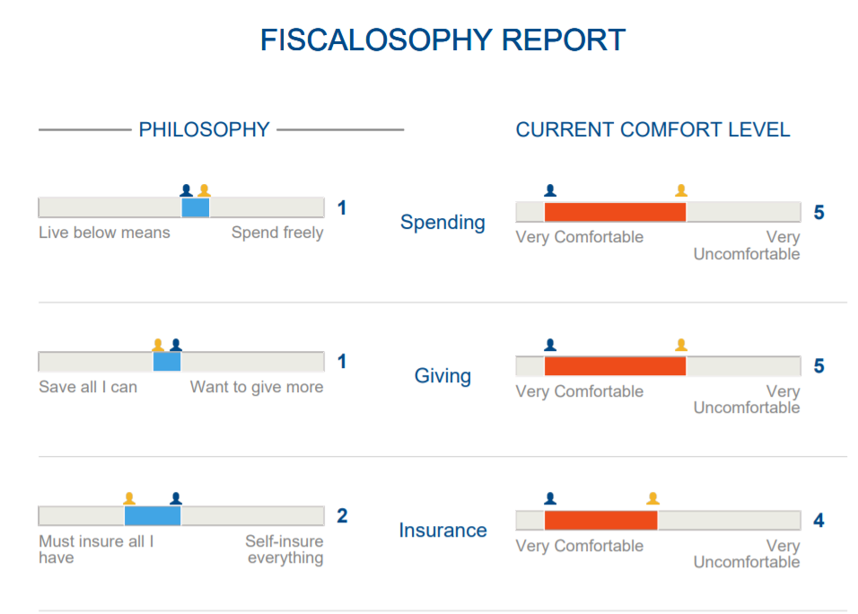858x614 pixels.
Task: Click the CURRENT COMFORT LEVEL heading
Action: click(x=652, y=130)
